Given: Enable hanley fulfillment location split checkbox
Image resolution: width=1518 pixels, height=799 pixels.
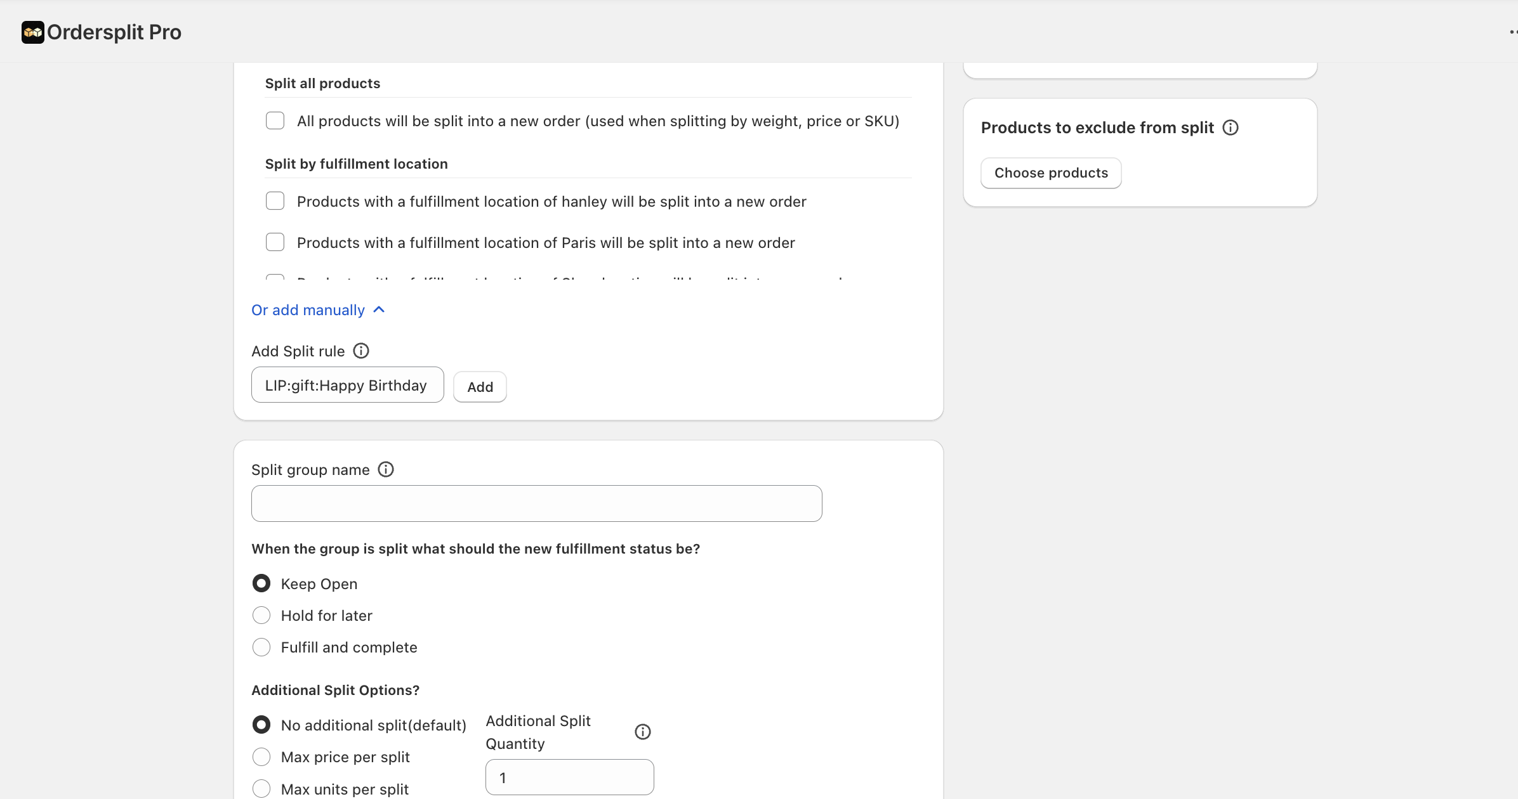Looking at the screenshot, I should click(275, 201).
